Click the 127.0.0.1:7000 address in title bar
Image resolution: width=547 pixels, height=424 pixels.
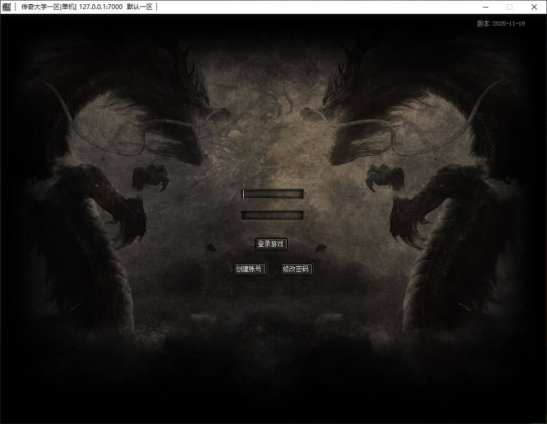click(101, 7)
